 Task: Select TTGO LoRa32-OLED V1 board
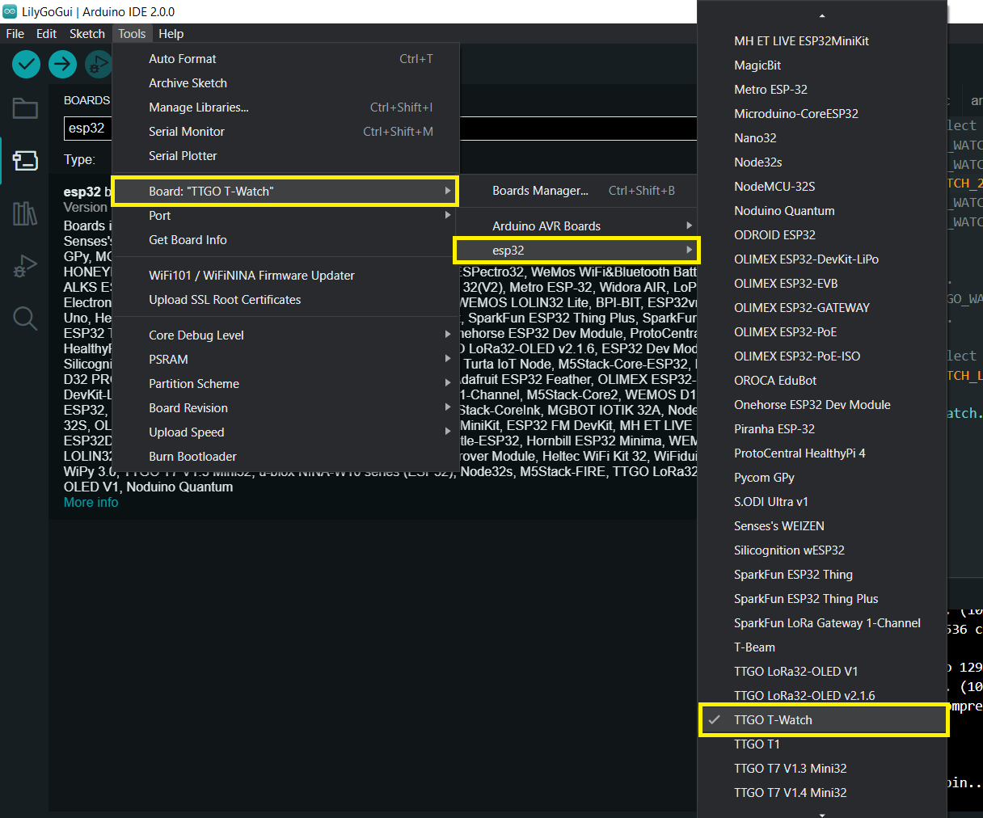(822, 671)
